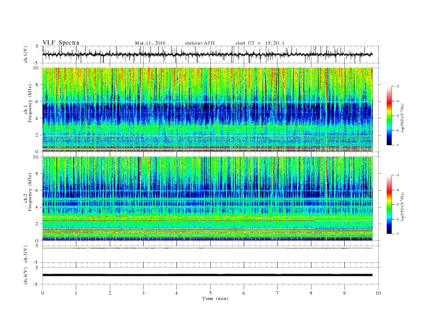Click the "8" kHz tick of ch.1 spectrogram

37,85
